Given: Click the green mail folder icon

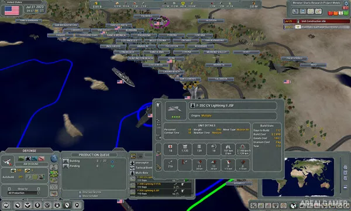Looking at the screenshot, I should click(x=346, y=13).
